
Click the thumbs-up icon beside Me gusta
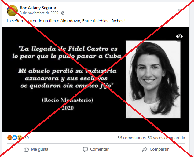(26, 149)
